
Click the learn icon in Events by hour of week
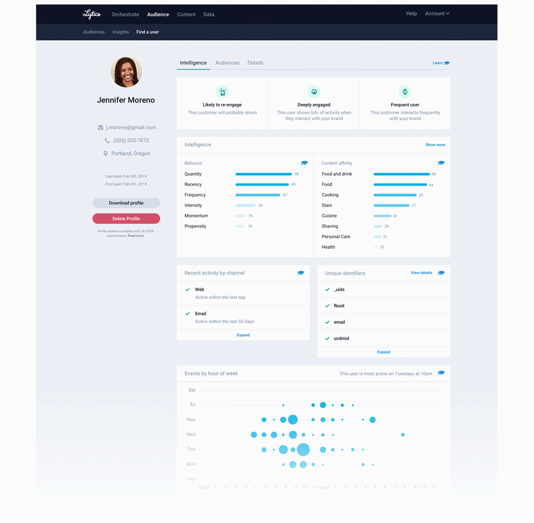click(441, 373)
